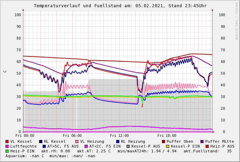Click the 'Fri 06:00' time axis label

72,136
